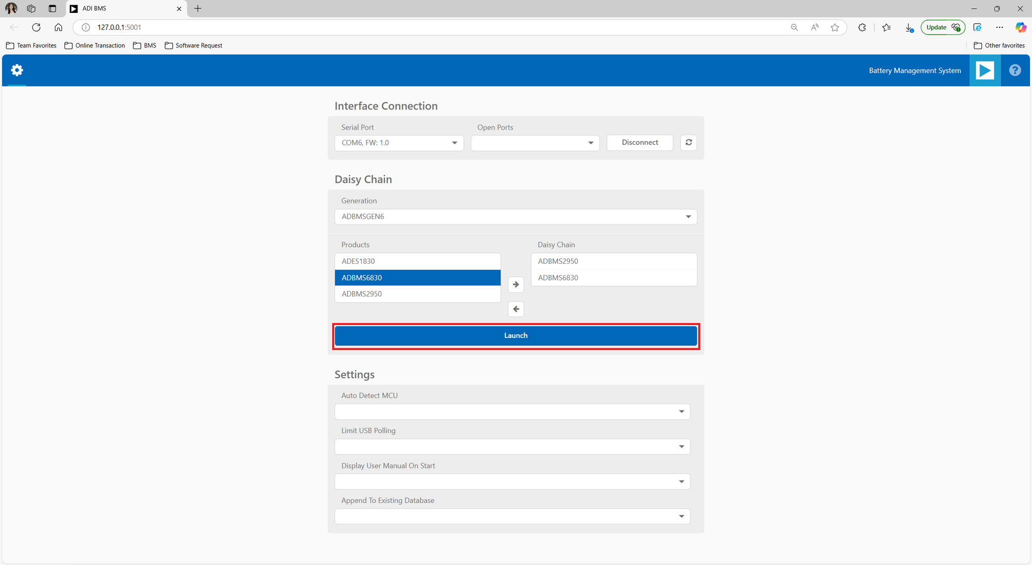Open the Online Transaction bookmark folder
Viewport: 1032px width, 565px height.
95,45
